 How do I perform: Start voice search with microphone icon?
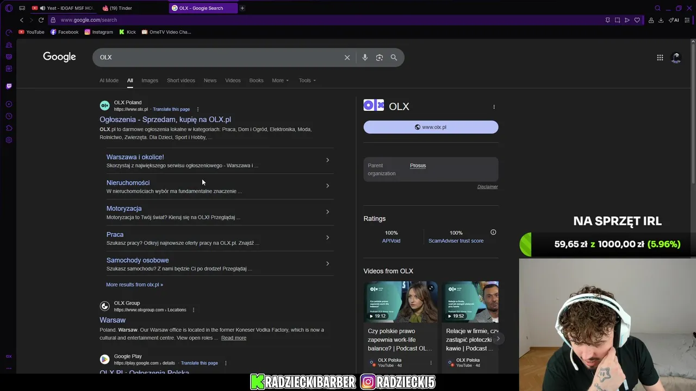pos(365,58)
